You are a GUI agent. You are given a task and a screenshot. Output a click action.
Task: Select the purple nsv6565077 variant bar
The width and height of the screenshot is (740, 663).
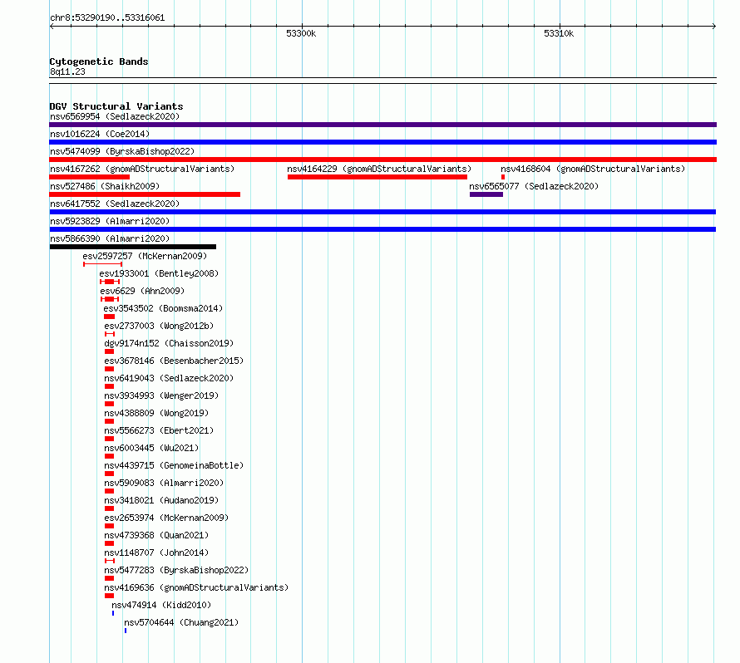[x=486, y=194]
